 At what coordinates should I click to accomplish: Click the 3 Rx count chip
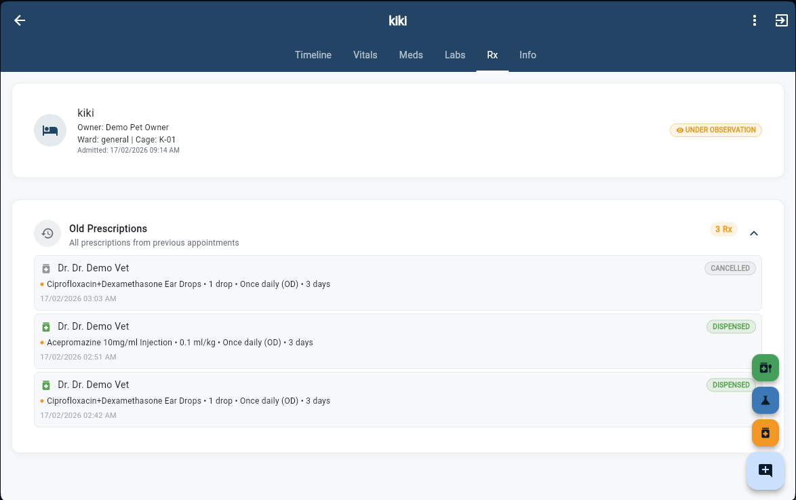(723, 229)
